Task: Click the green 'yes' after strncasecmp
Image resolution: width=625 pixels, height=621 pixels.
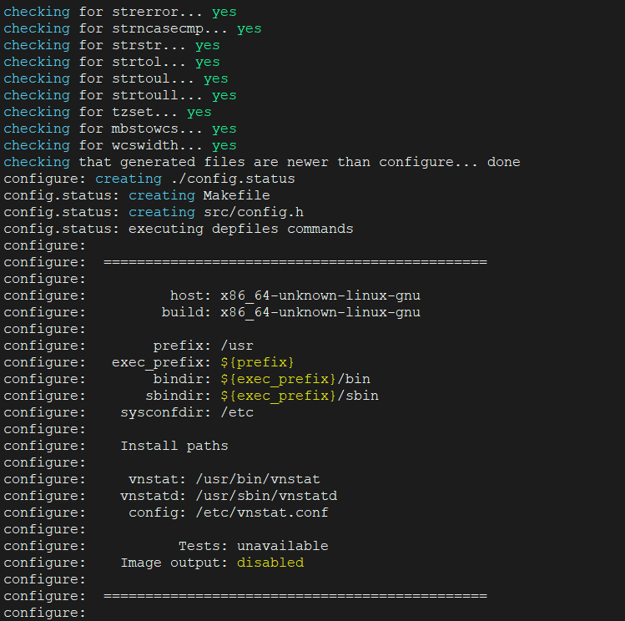Action: click(249, 28)
